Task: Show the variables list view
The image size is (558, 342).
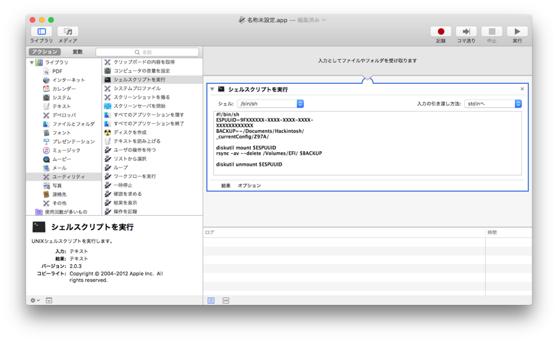Action: click(226, 301)
